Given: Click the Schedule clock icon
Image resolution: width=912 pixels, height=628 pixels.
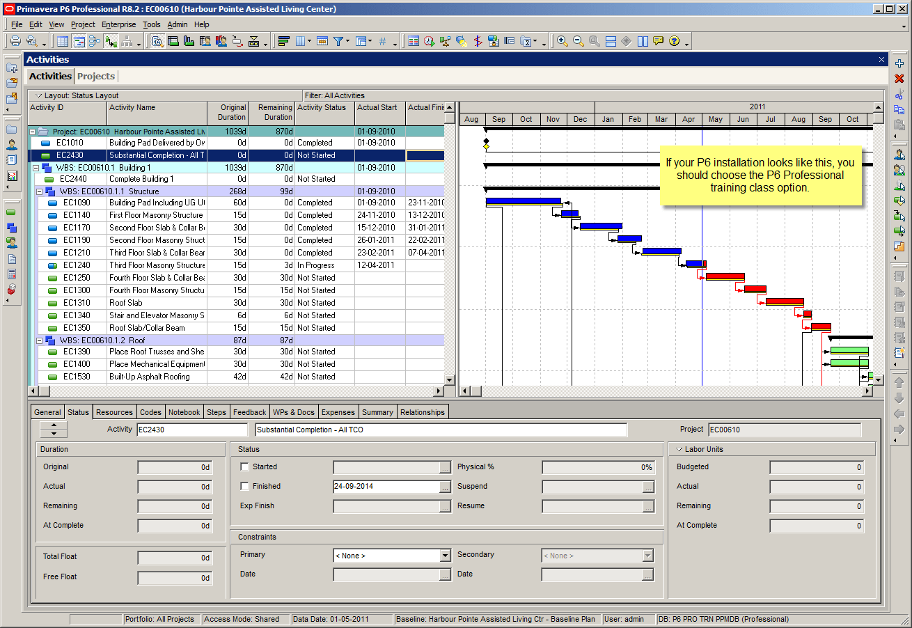Looking at the screenshot, I should click(429, 41).
